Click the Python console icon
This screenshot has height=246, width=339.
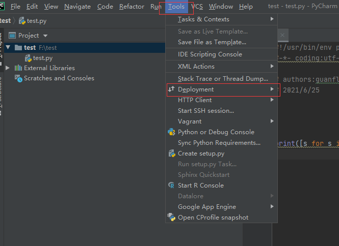pos(171,132)
